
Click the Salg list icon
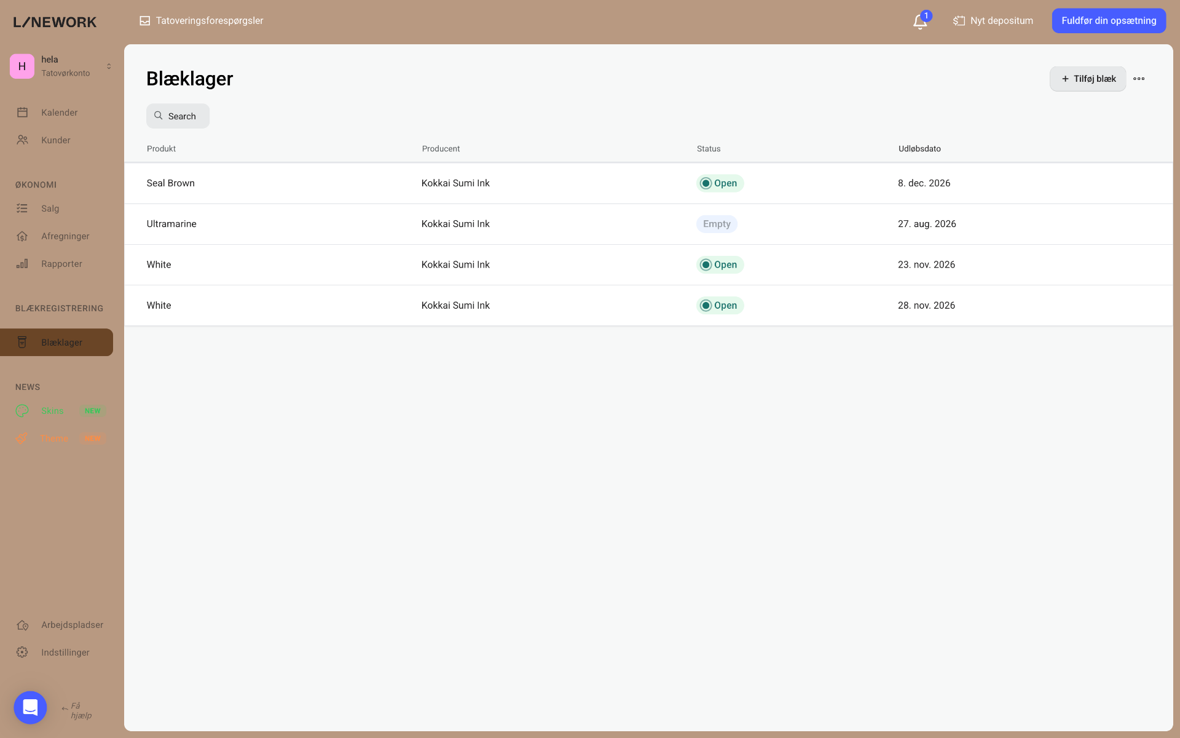coord(23,208)
